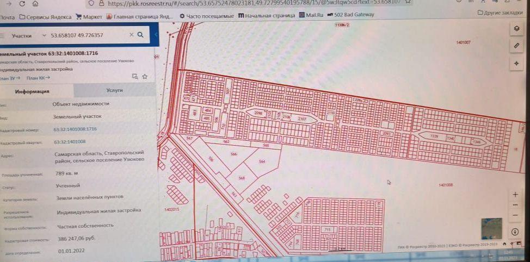Switch to the Услуги tab

click(115, 90)
